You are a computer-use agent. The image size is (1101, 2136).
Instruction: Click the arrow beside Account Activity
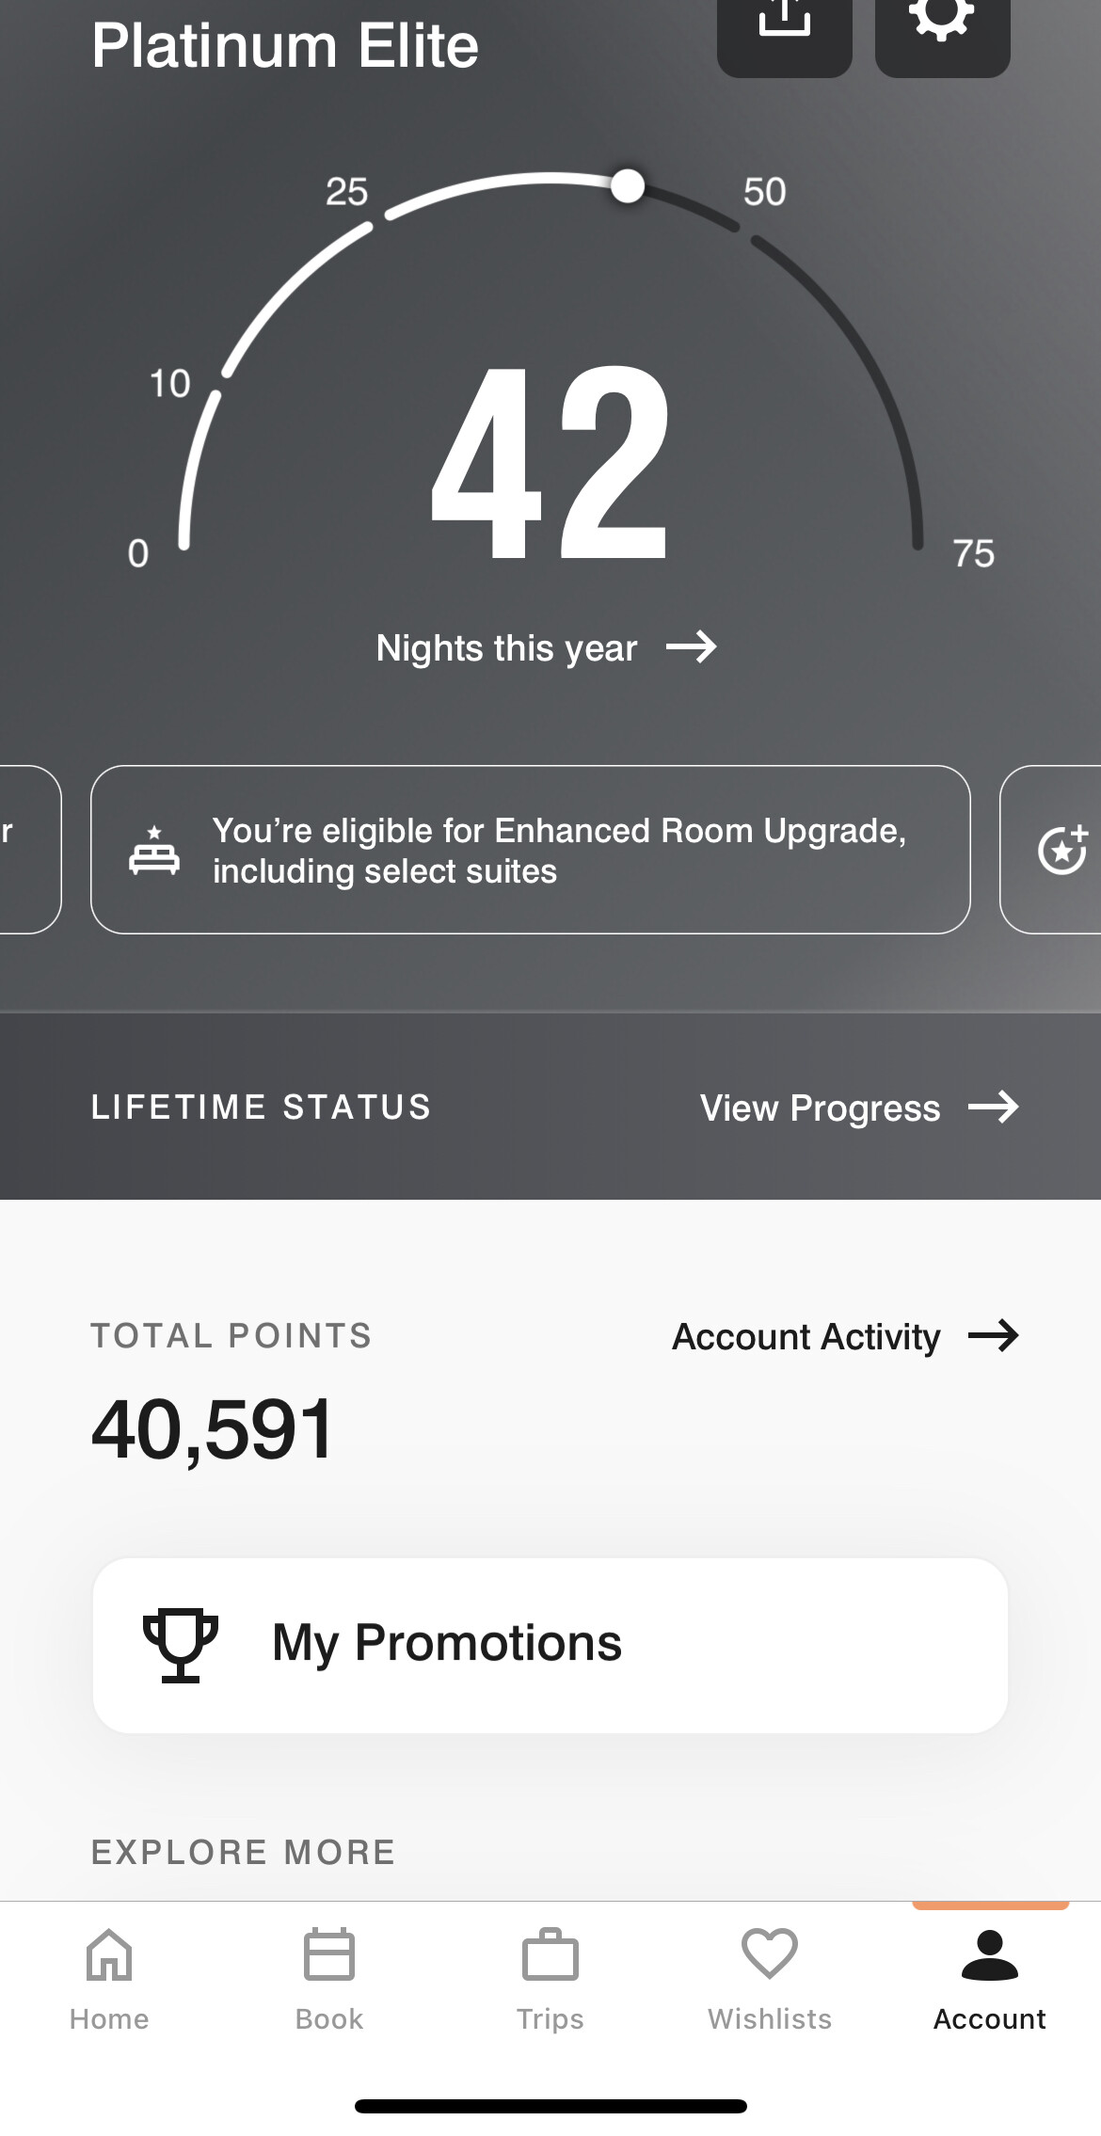tap(994, 1336)
